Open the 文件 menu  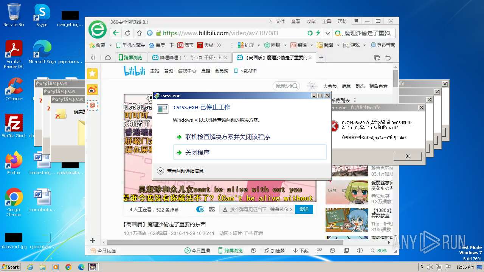tap(280, 22)
